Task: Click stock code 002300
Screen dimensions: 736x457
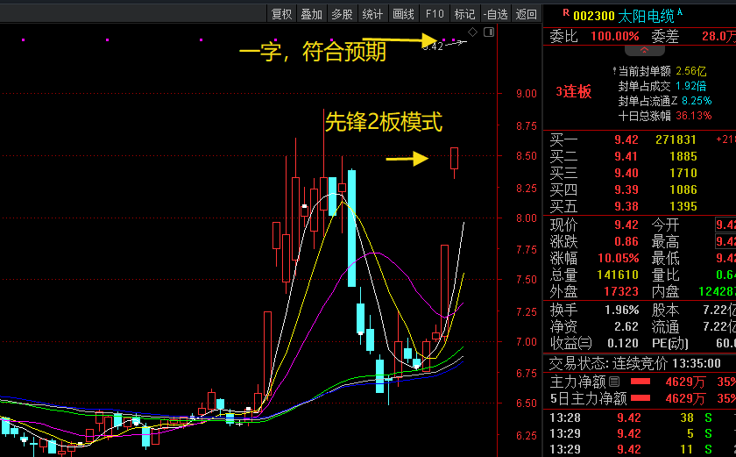Action: coord(594,17)
